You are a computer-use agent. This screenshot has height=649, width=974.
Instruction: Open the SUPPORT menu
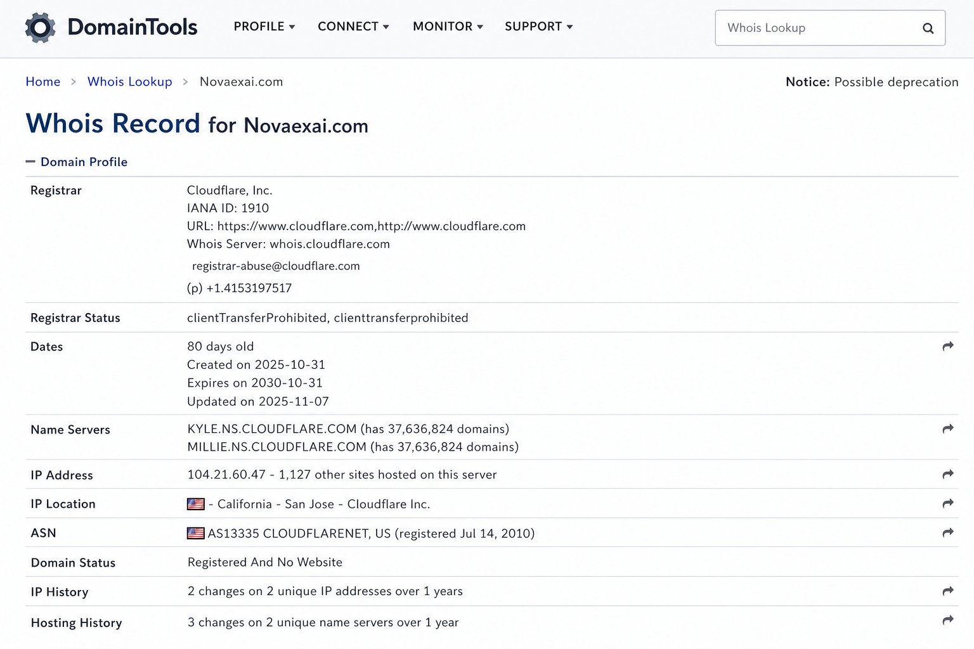pos(539,27)
